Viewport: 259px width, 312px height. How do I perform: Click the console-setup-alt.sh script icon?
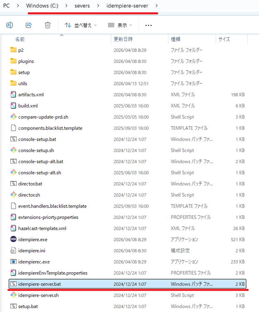[13, 172]
